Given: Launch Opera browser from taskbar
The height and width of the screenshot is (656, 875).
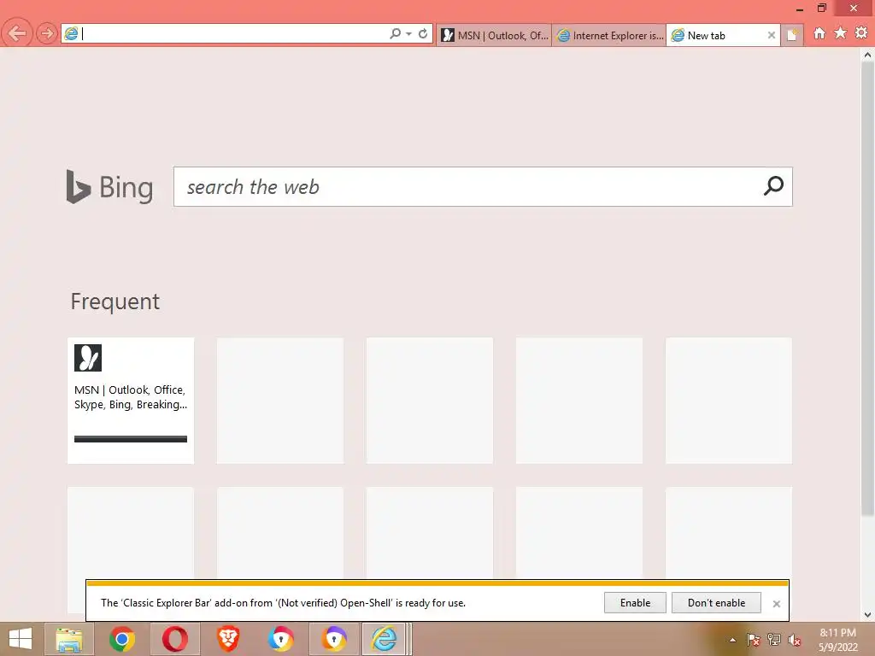Looking at the screenshot, I should 174,639.
